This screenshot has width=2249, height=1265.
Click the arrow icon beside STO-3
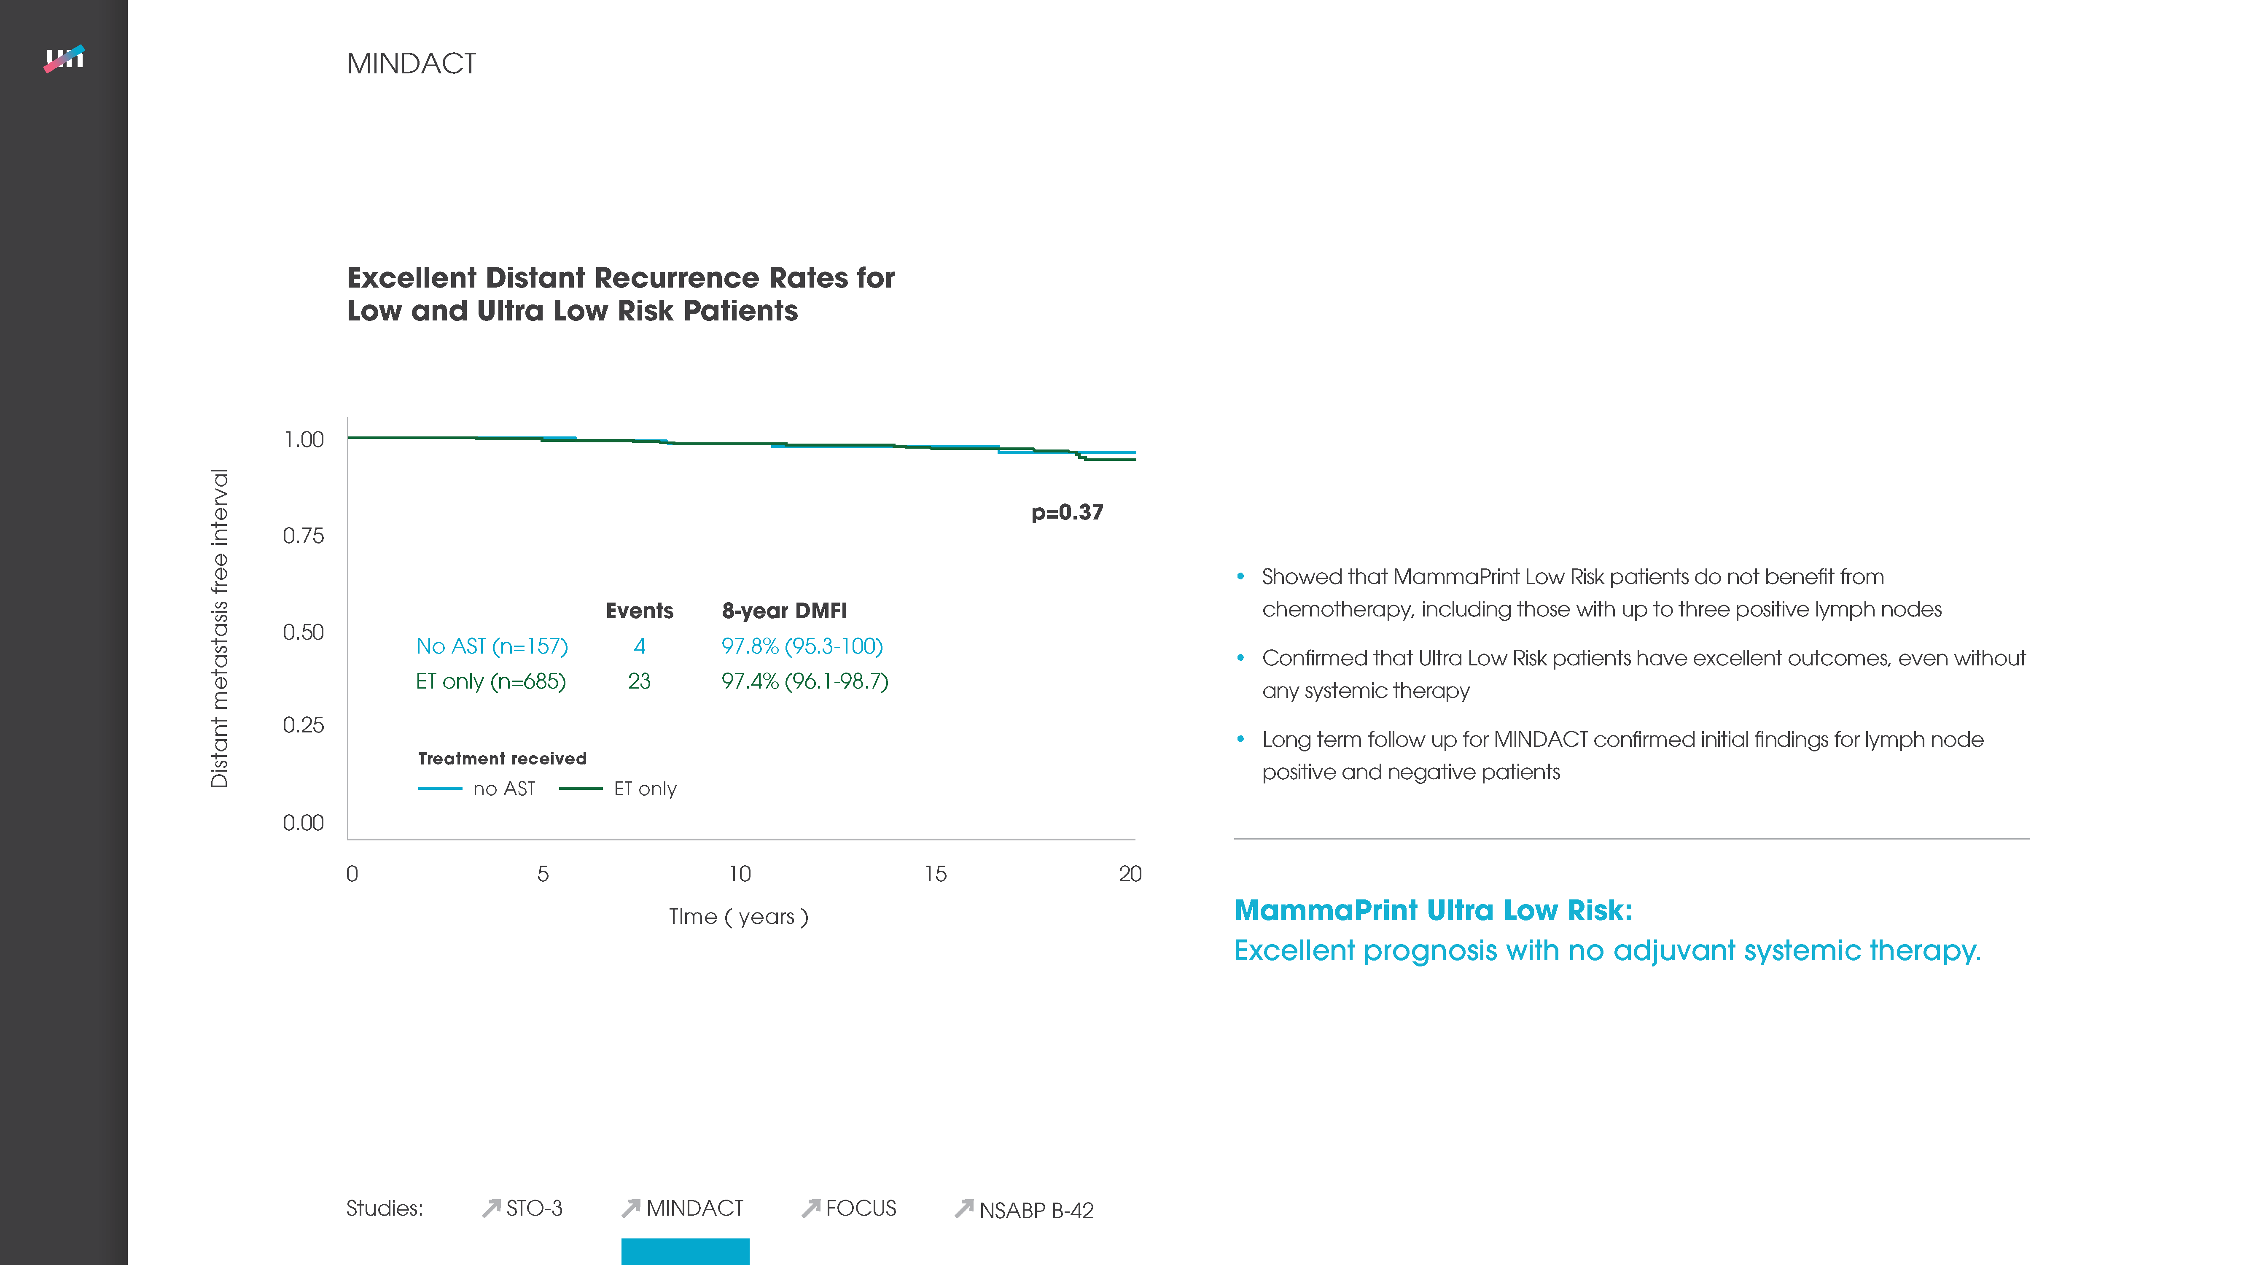tap(492, 1208)
